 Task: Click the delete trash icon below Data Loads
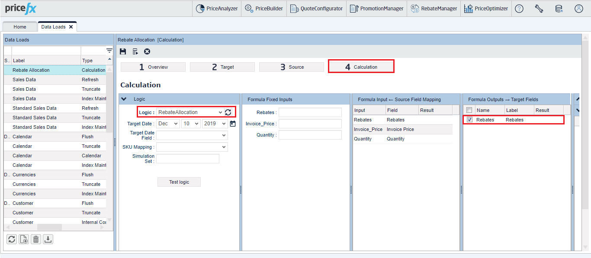pyautogui.click(x=36, y=239)
